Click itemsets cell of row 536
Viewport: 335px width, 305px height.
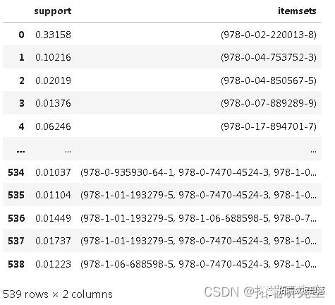[198, 218]
